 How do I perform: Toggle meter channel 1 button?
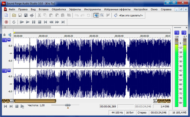point(177,32)
